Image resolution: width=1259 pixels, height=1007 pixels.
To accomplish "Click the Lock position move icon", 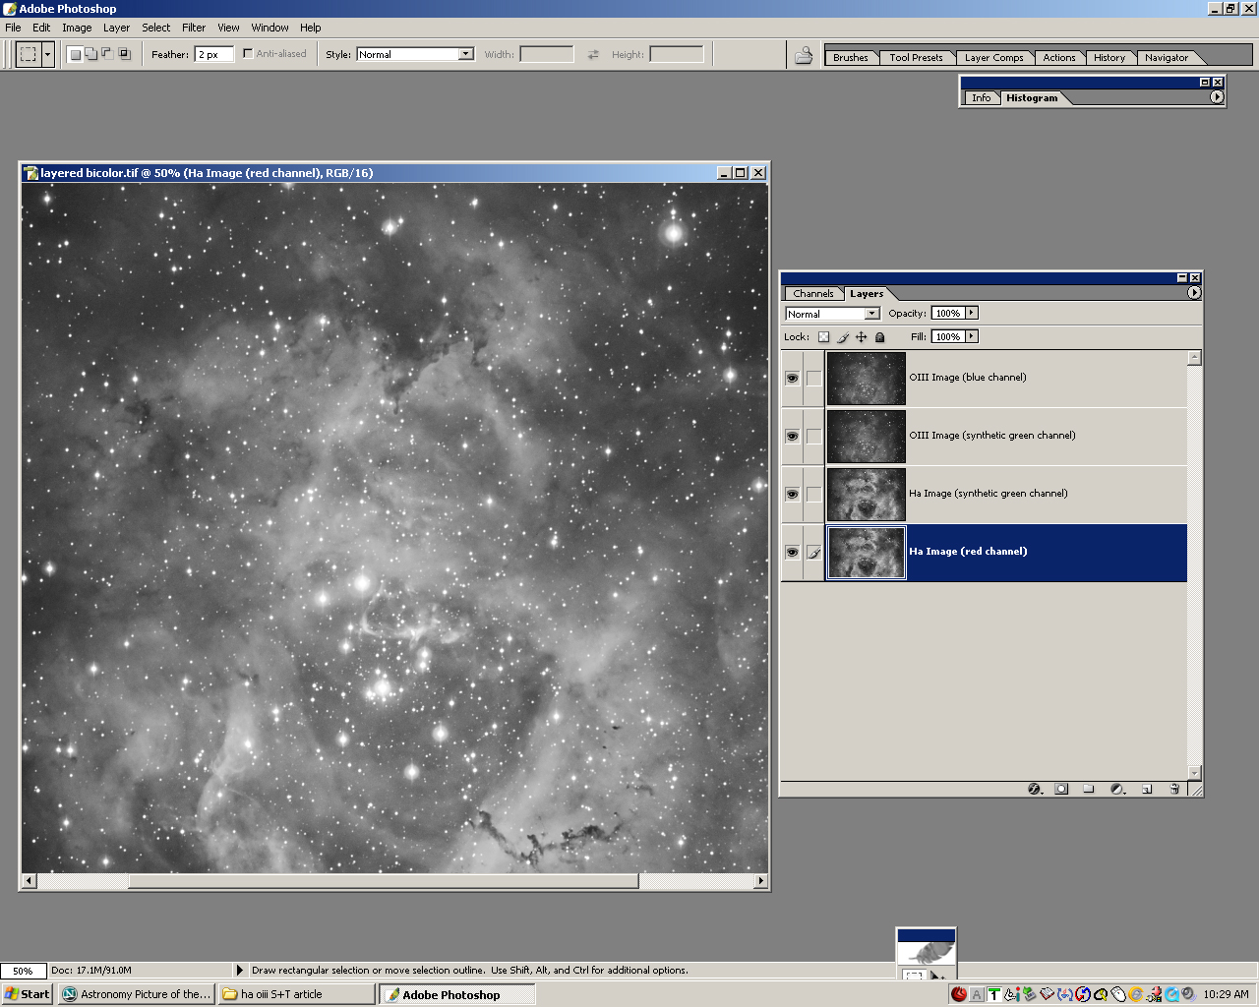I will pos(862,337).
